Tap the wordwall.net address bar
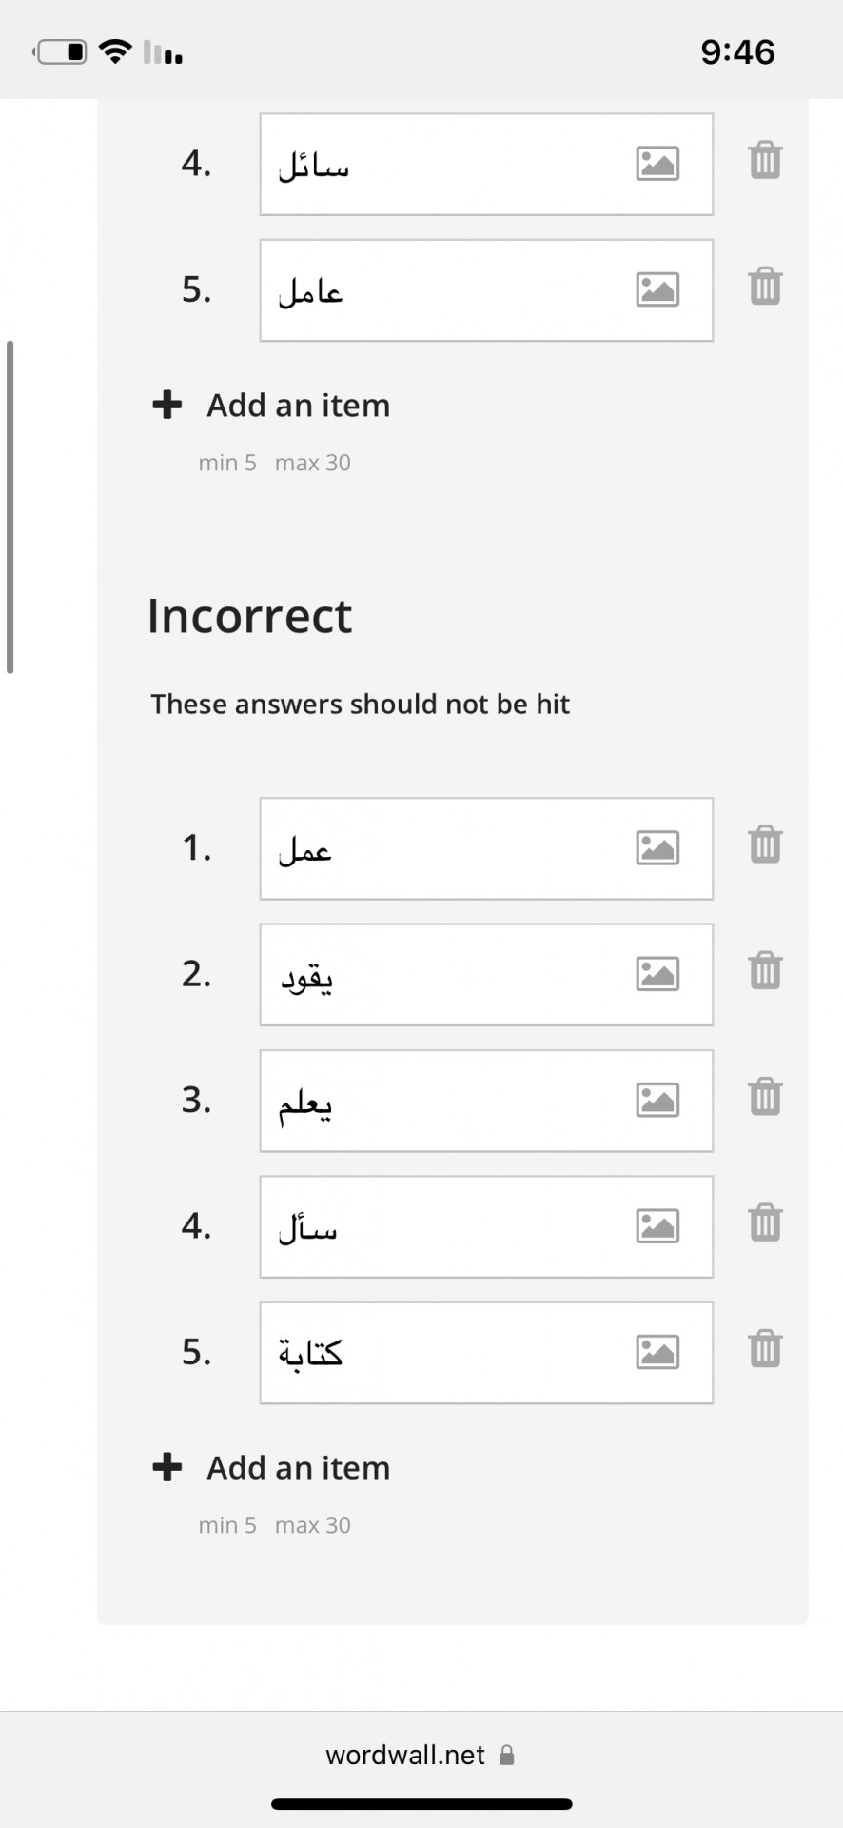This screenshot has width=843, height=1828. (x=421, y=1755)
